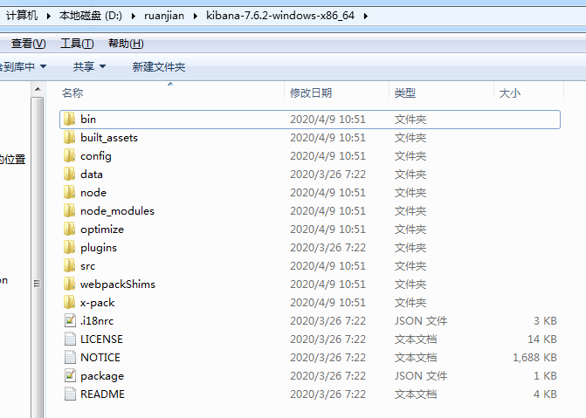
Task: Select the node folder icon
Action: pos(70,192)
